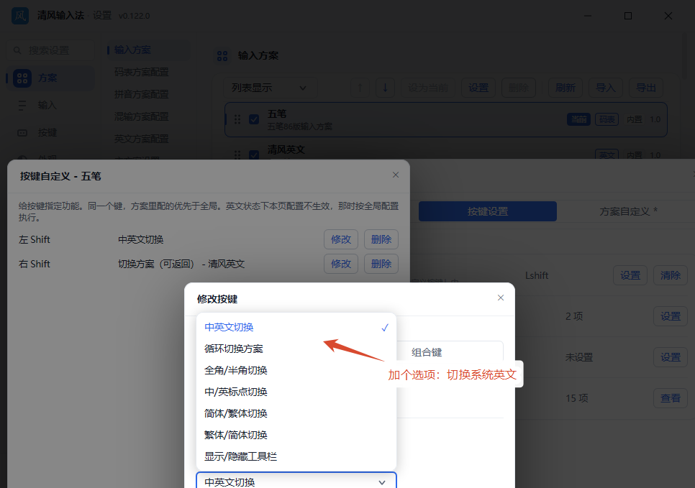Viewport: 695px width, 488px height.
Task: Uncheck the 五笔 scheme checkbox
Action: point(254,119)
